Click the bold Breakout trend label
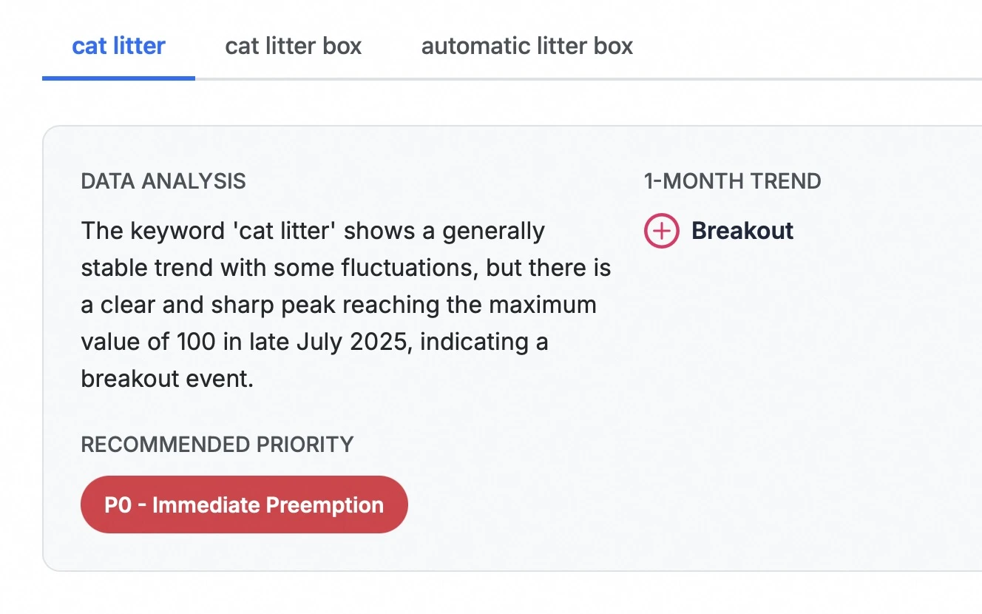 [x=742, y=231]
